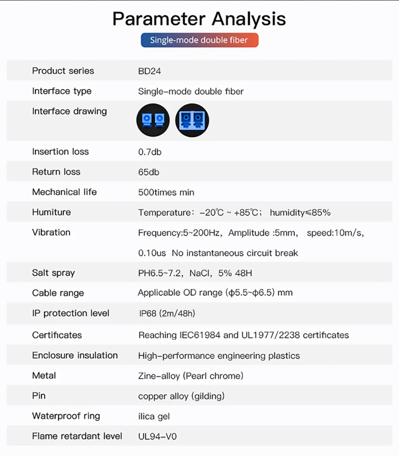
Task: Click the Cable range OD value
Action: pyautogui.click(x=215, y=293)
